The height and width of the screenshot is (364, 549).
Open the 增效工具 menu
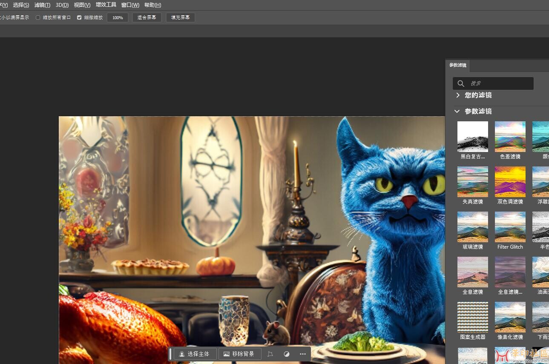pyautogui.click(x=106, y=5)
